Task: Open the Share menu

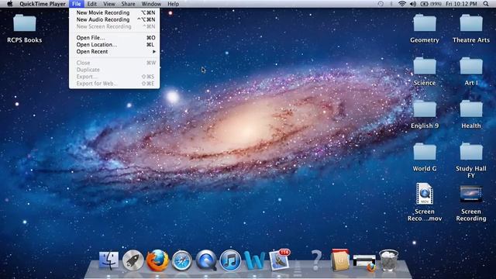Action: (128, 4)
